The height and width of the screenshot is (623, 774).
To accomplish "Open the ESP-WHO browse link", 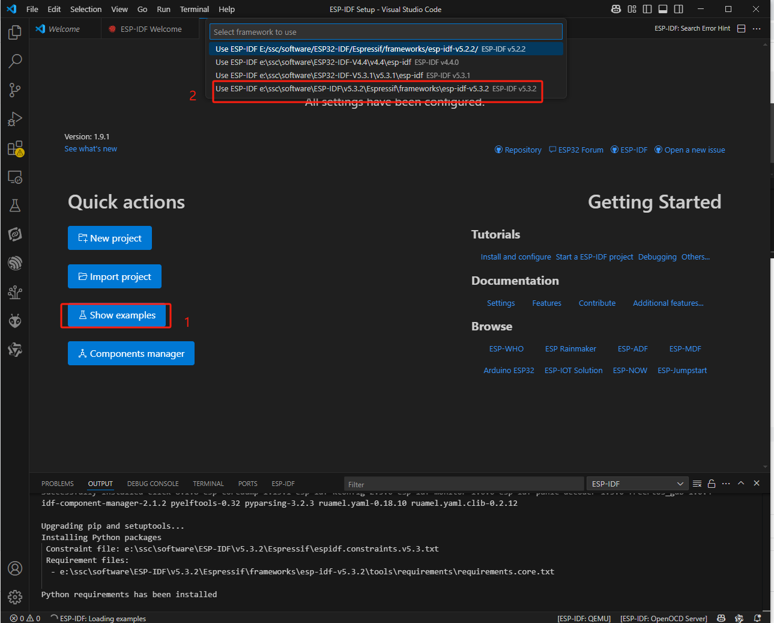I will (506, 348).
